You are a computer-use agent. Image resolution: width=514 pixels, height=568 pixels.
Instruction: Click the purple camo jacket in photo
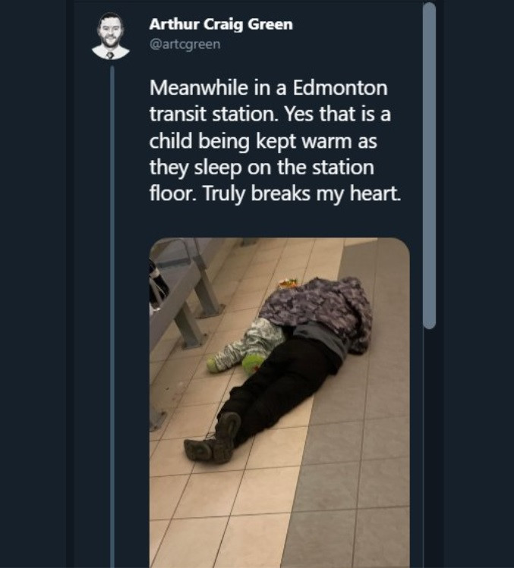317,308
